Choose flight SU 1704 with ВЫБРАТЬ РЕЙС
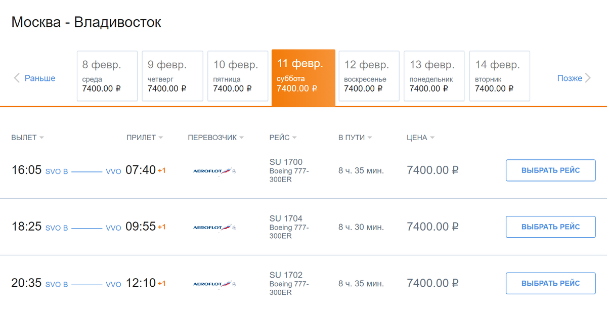 [x=551, y=227]
